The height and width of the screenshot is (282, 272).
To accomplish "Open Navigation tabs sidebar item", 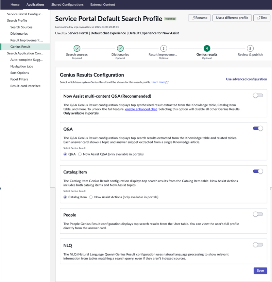I will (x=21, y=66).
